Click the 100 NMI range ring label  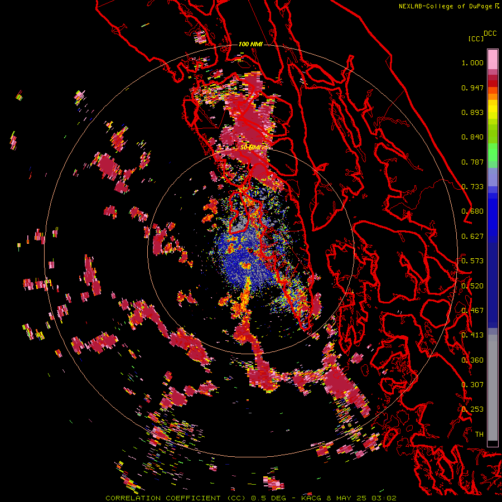pos(250,44)
